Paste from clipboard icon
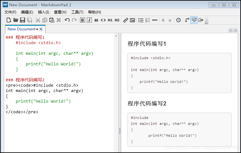241x153 pixels. [x=52, y=20]
